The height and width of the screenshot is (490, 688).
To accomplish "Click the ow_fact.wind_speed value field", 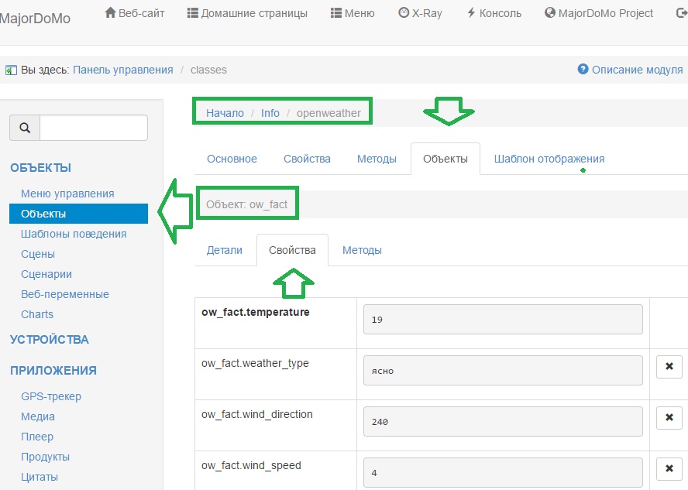I will point(503,472).
